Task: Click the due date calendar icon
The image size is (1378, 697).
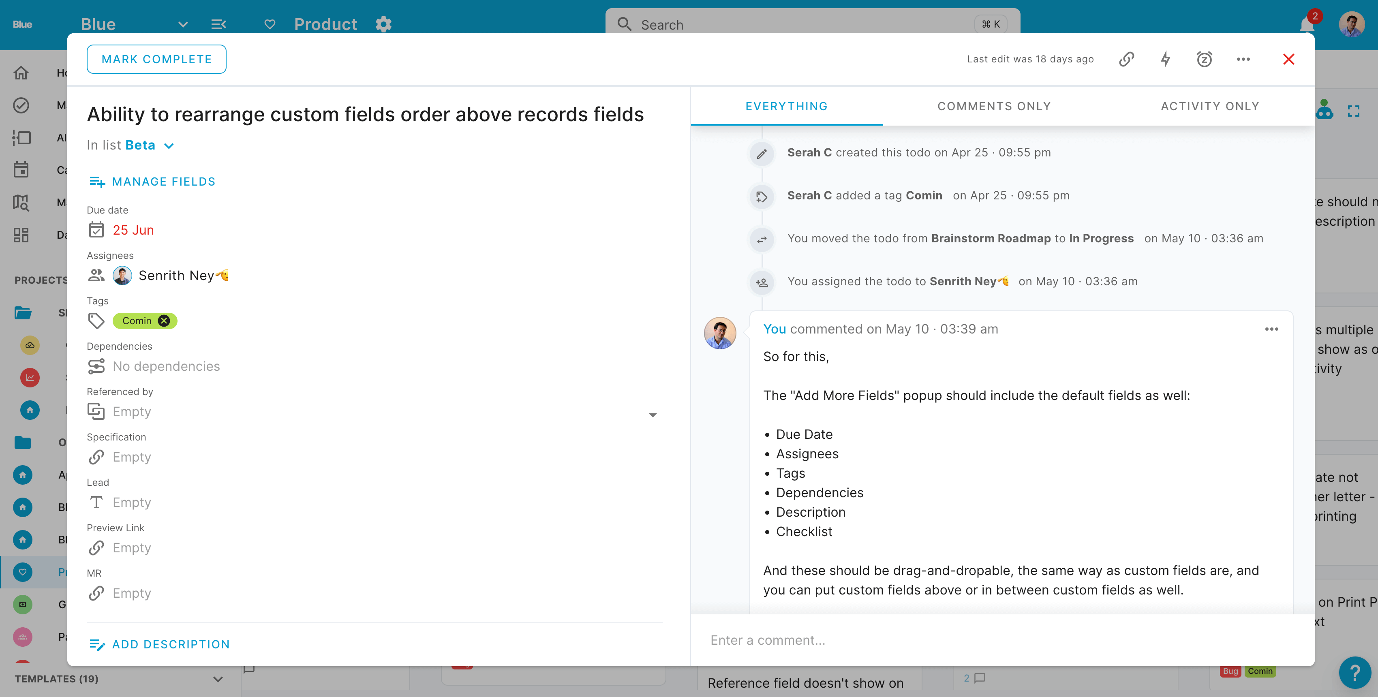Action: click(x=96, y=230)
